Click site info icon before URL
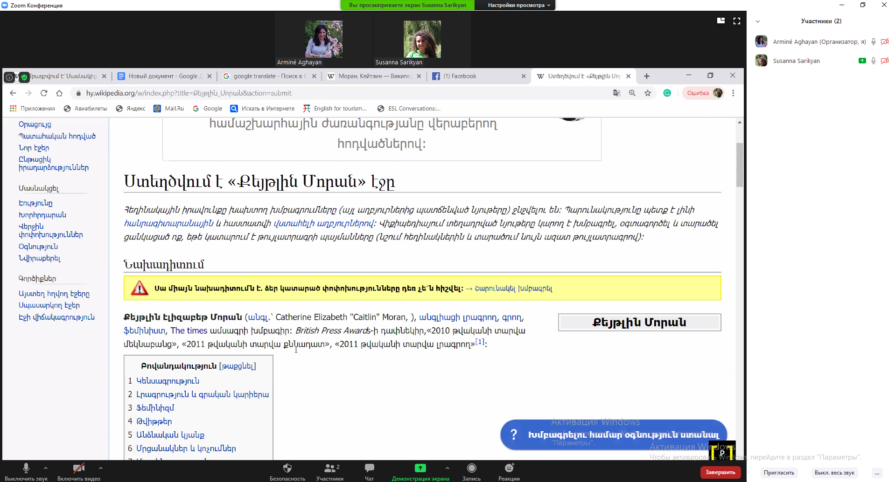This screenshot has height=482, width=895. coord(78,93)
